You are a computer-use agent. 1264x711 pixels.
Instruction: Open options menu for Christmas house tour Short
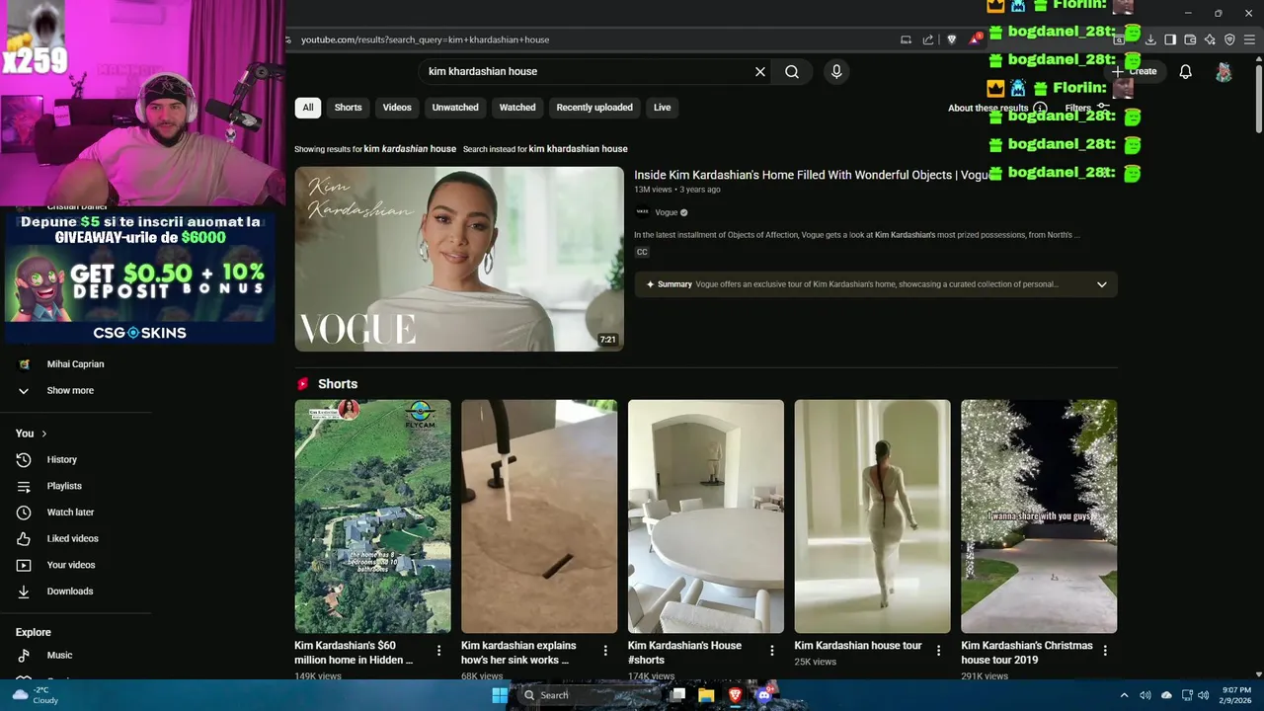click(x=1105, y=651)
